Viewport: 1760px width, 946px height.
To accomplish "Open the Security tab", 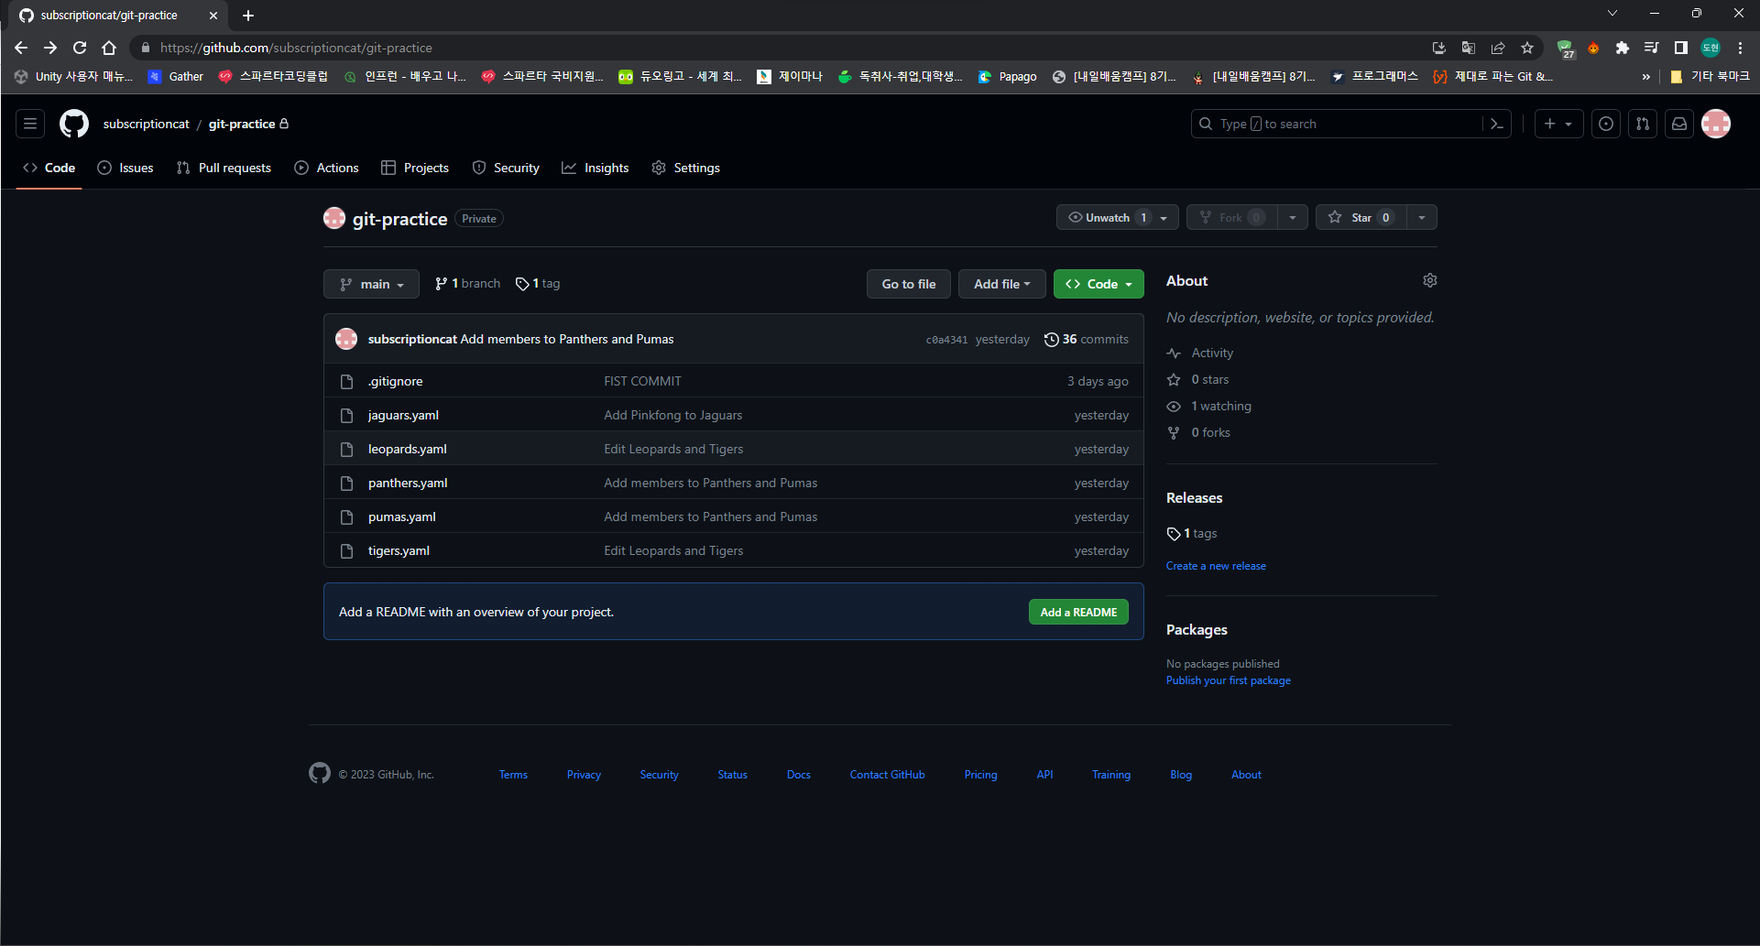I will tap(506, 168).
